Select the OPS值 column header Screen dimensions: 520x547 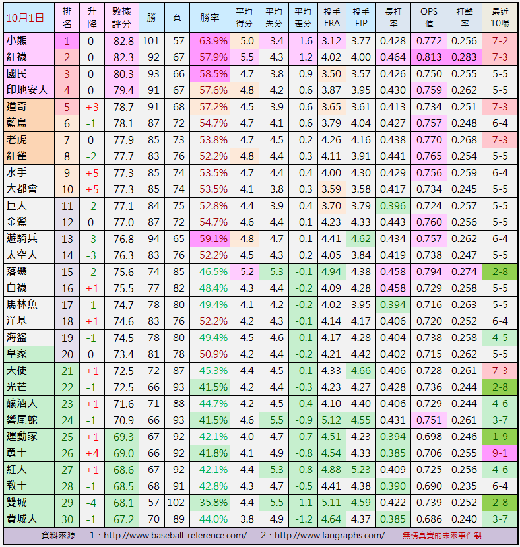click(x=429, y=18)
